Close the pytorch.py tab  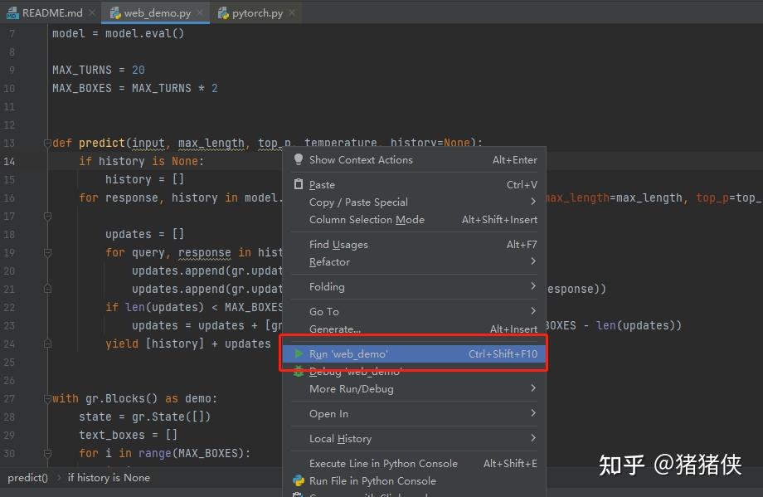point(292,12)
